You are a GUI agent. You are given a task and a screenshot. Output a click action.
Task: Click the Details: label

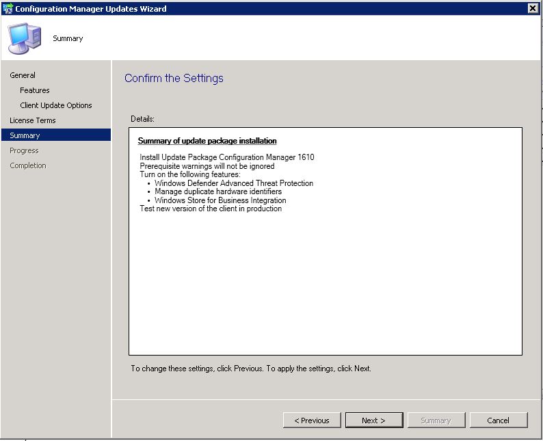point(142,119)
